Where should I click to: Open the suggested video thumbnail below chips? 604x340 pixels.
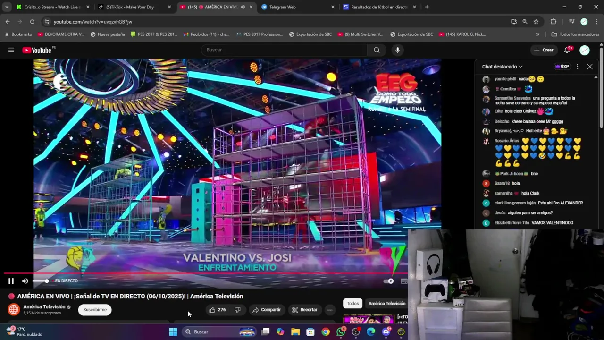point(369,319)
